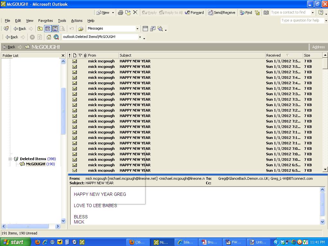Click the Rules Wizard icon

pyautogui.click(x=81, y=28)
